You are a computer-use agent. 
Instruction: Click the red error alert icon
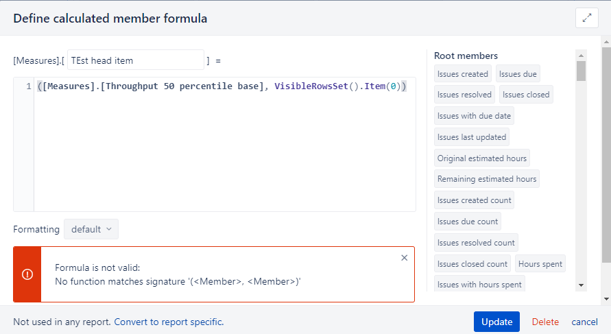point(27,274)
